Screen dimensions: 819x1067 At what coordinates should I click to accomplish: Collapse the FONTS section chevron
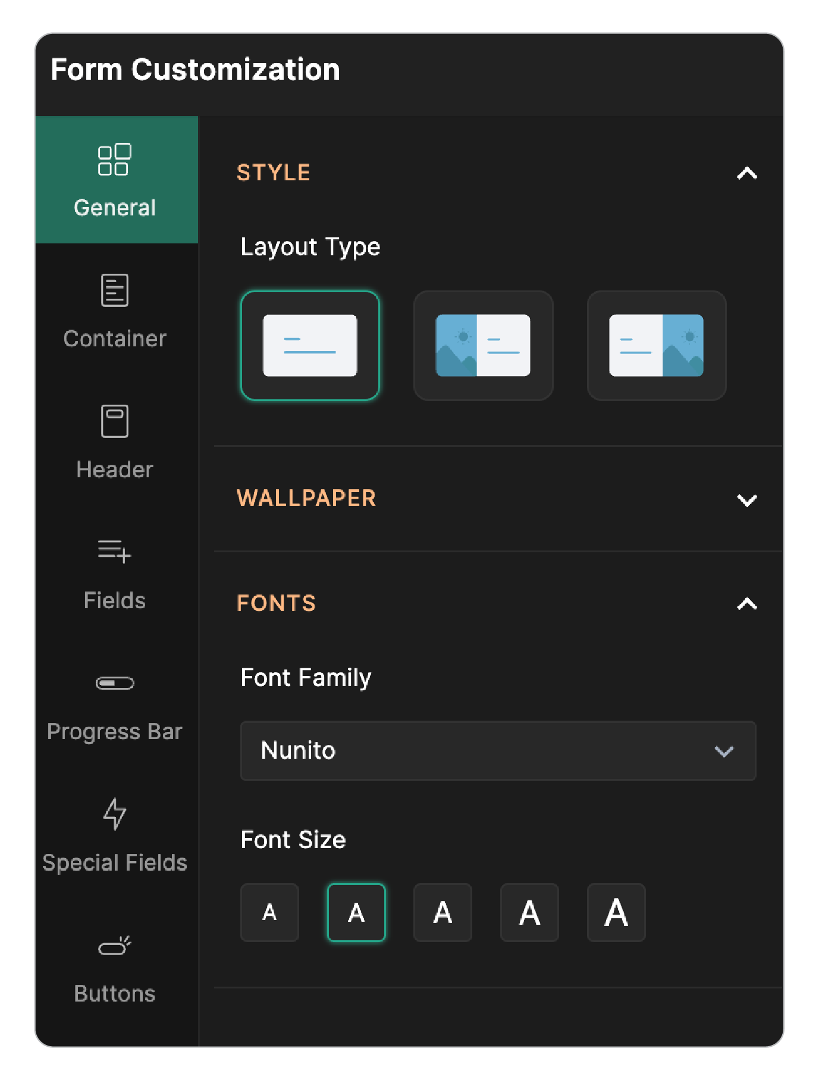pyautogui.click(x=747, y=604)
